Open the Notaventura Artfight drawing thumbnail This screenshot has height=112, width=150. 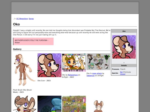(x=74, y=62)
